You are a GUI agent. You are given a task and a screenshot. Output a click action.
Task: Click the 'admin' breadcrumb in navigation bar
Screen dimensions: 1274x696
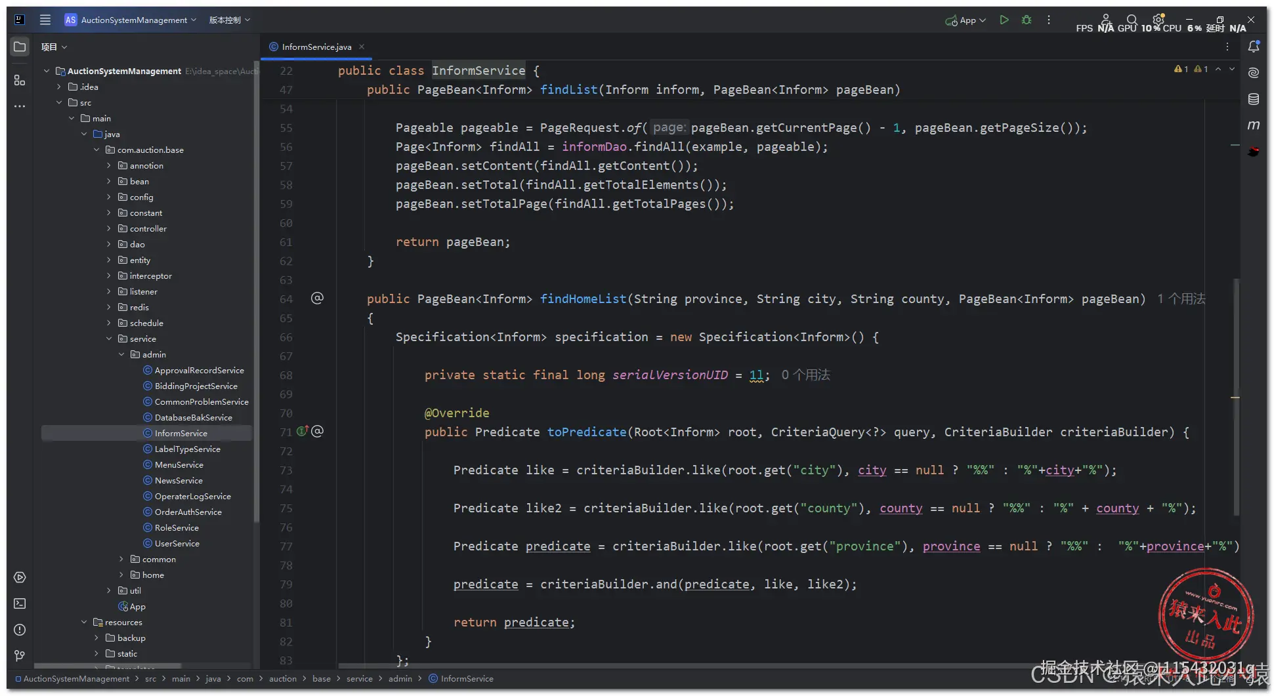coord(400,678)
